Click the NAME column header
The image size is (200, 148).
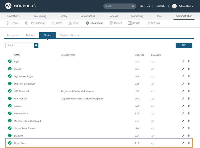[x=17, y=55]
